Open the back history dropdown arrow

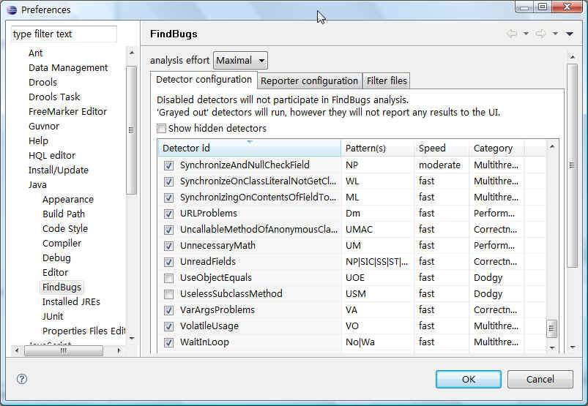click(526, 34)
